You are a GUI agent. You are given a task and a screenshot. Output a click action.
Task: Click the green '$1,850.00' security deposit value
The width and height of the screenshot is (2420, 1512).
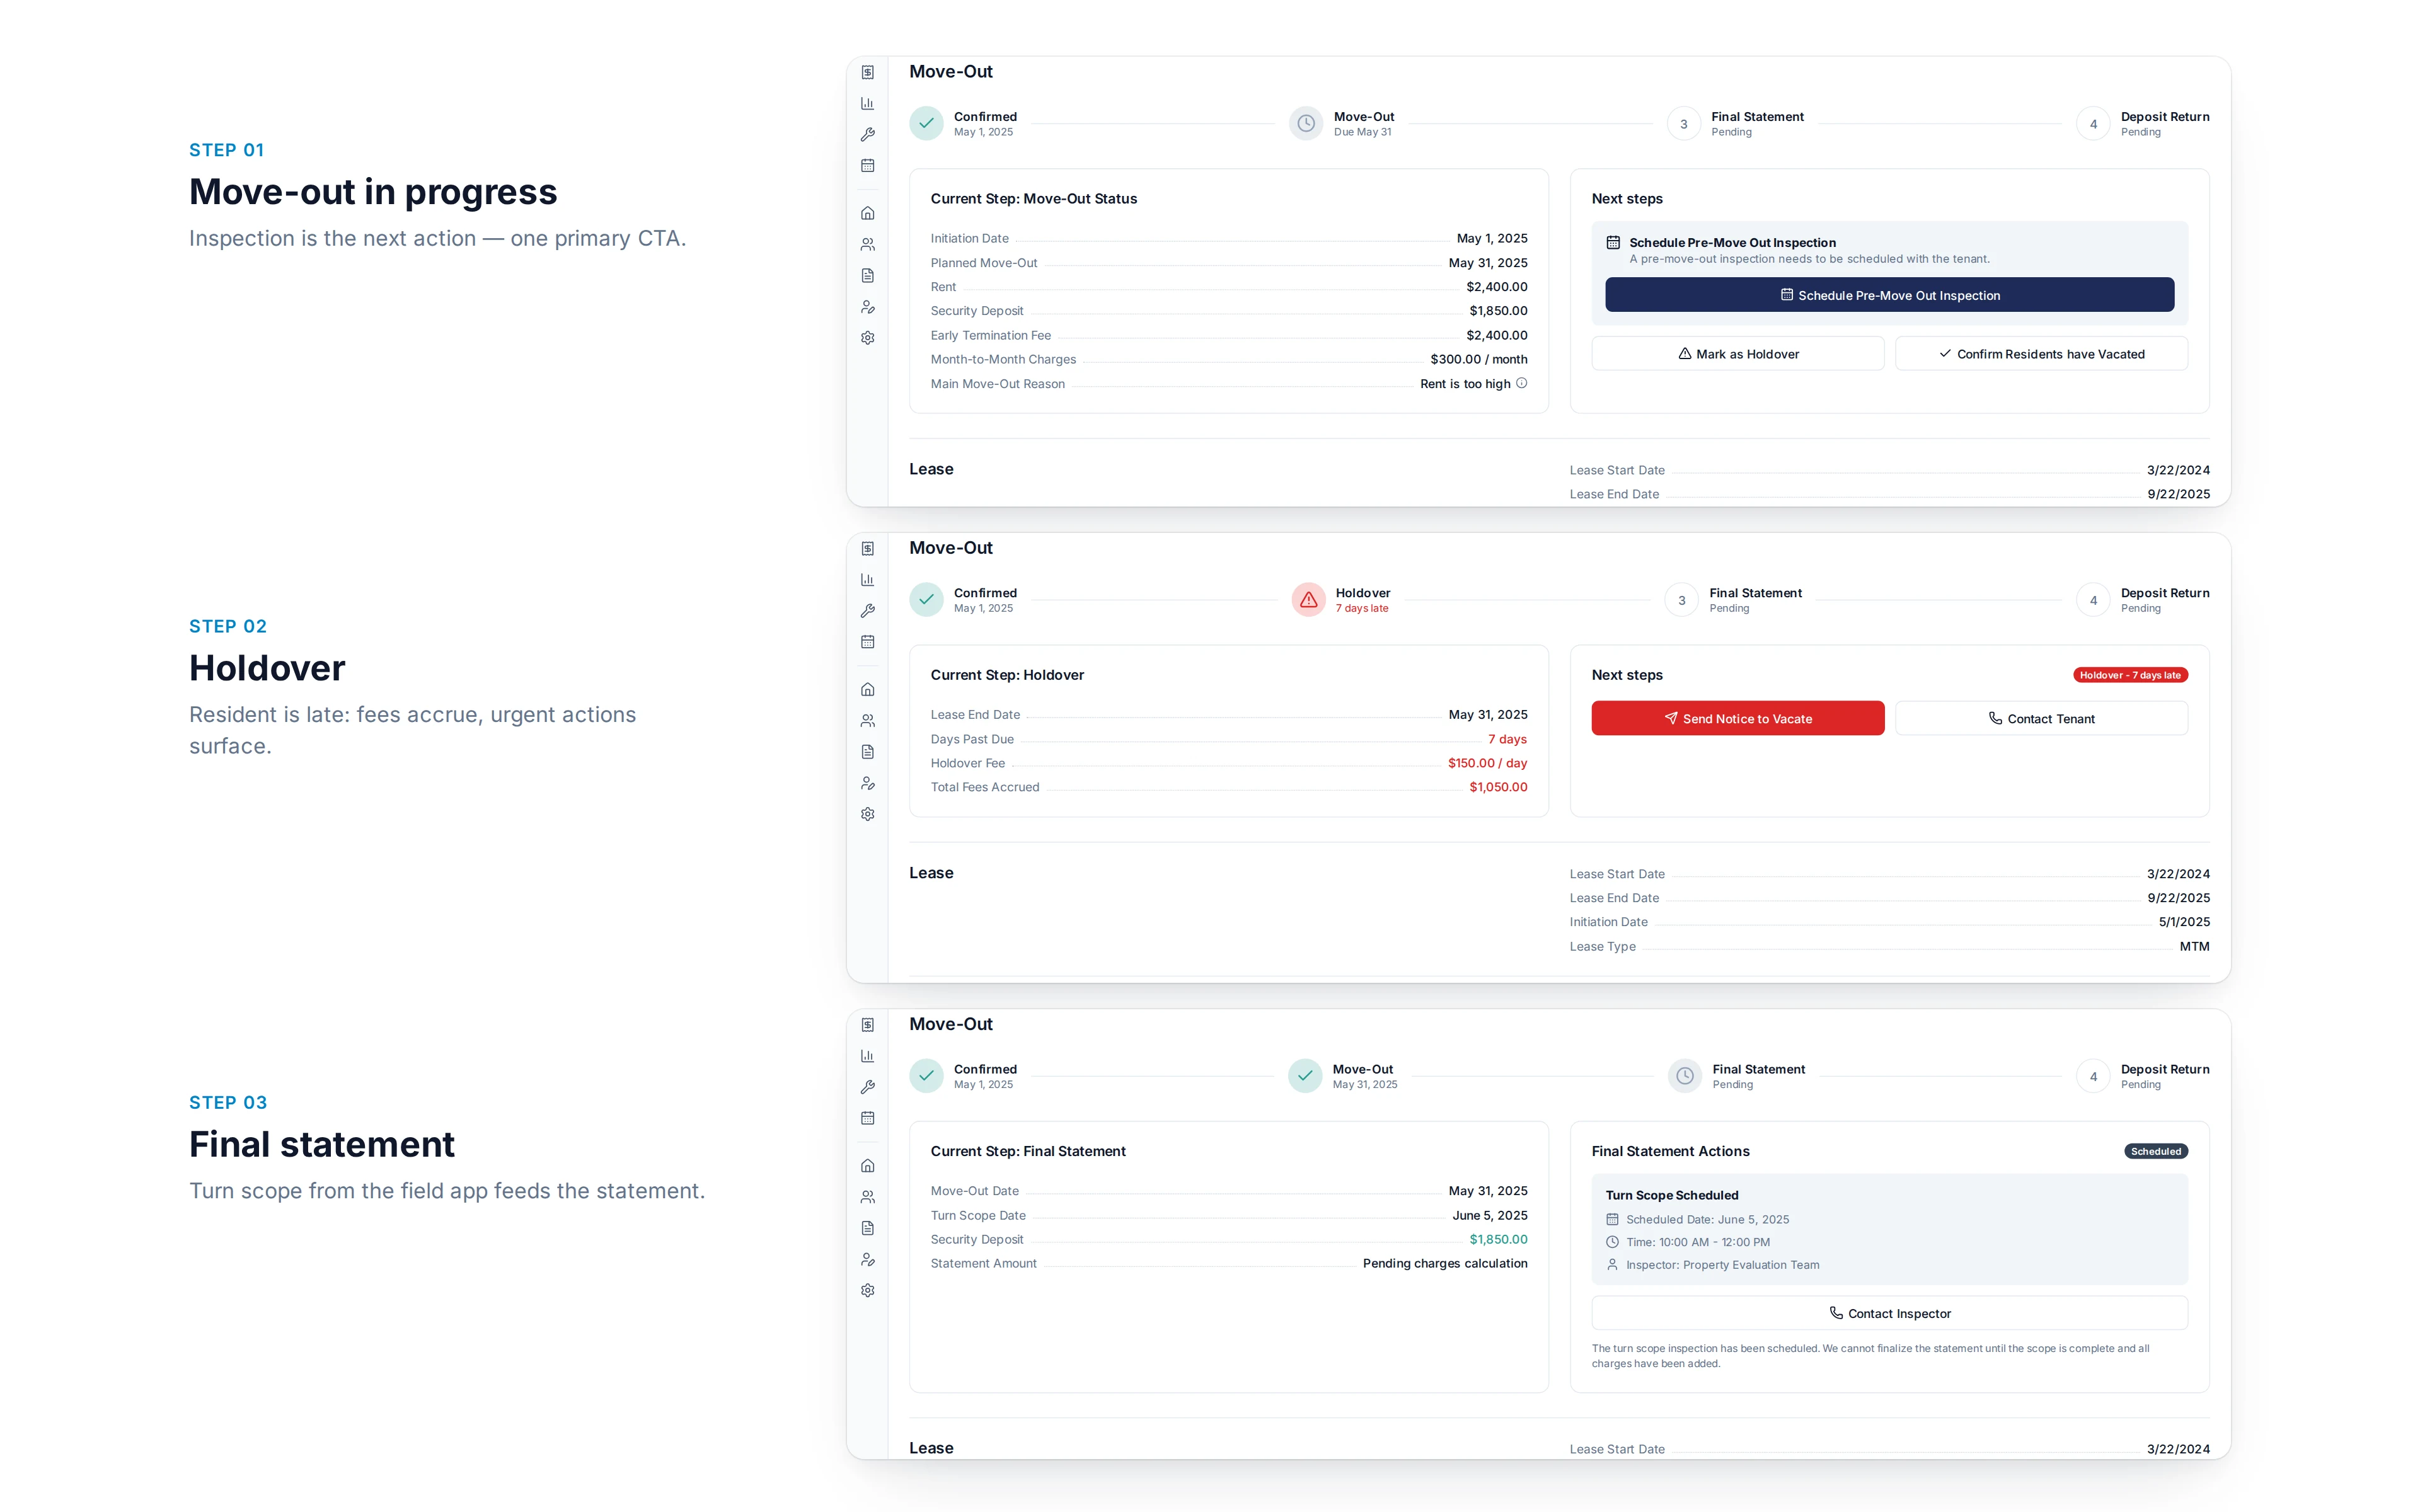tap(1498, 1239)
